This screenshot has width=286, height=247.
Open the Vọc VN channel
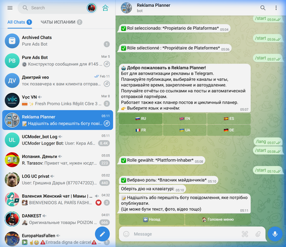tap(58, 100)
